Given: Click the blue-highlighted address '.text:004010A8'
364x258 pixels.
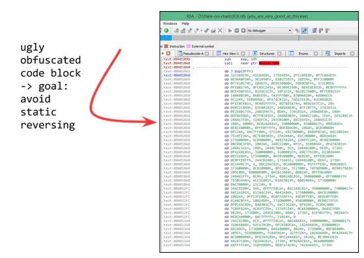Looking at the screenshot, I should [x=176, y=75].
